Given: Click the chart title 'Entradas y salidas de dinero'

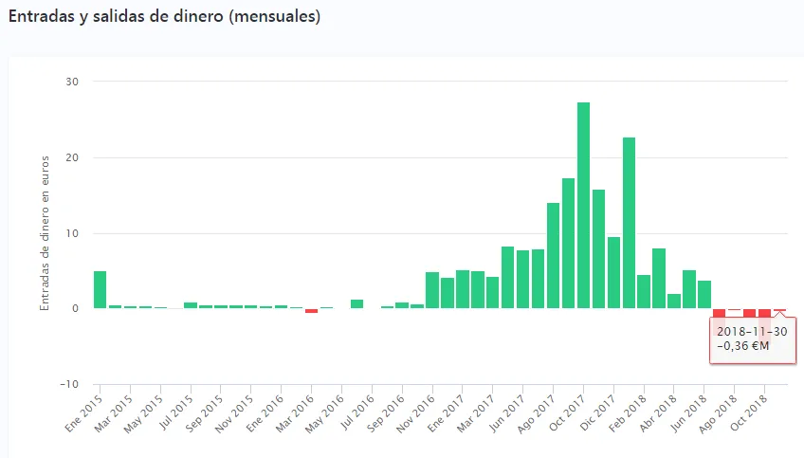Looking at the screenshot, I should tap(164, 17).
